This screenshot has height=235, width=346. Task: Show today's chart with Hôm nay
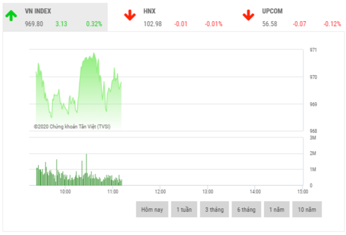(152, 209)
